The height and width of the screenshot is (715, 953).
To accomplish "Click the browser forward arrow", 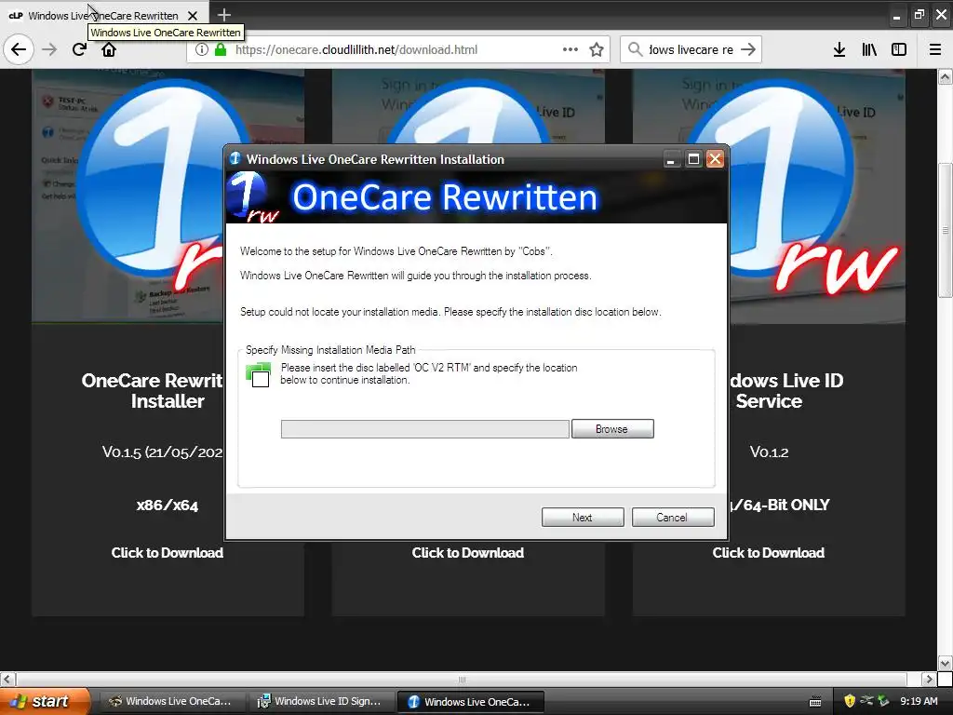I will pos(49,49).
